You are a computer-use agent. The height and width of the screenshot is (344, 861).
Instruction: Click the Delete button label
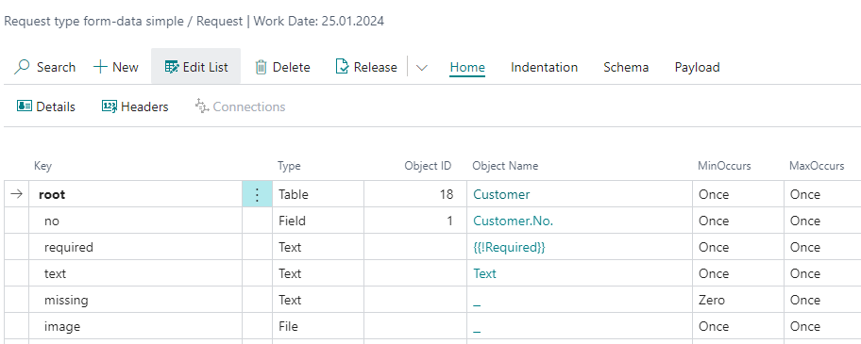pyautogui.click(x=292, y=67)
